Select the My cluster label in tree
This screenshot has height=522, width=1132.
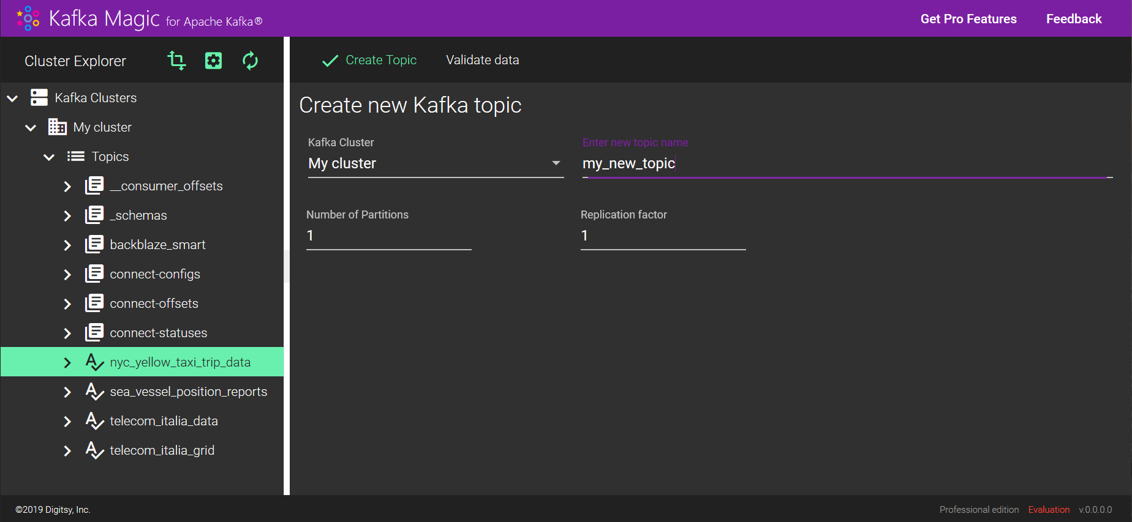tap(102, 127)
